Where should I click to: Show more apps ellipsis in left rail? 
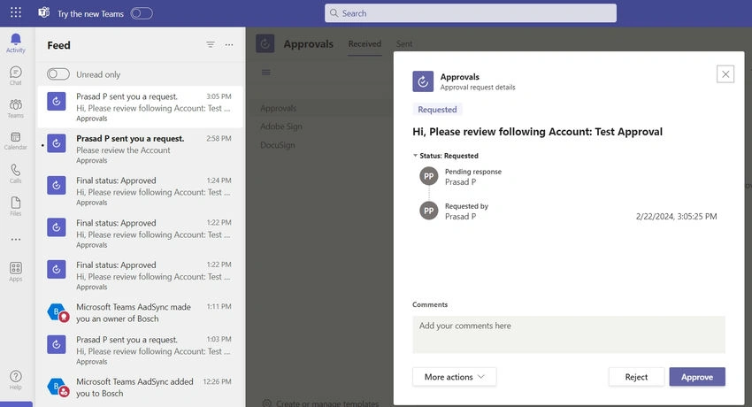pos(16,239)
